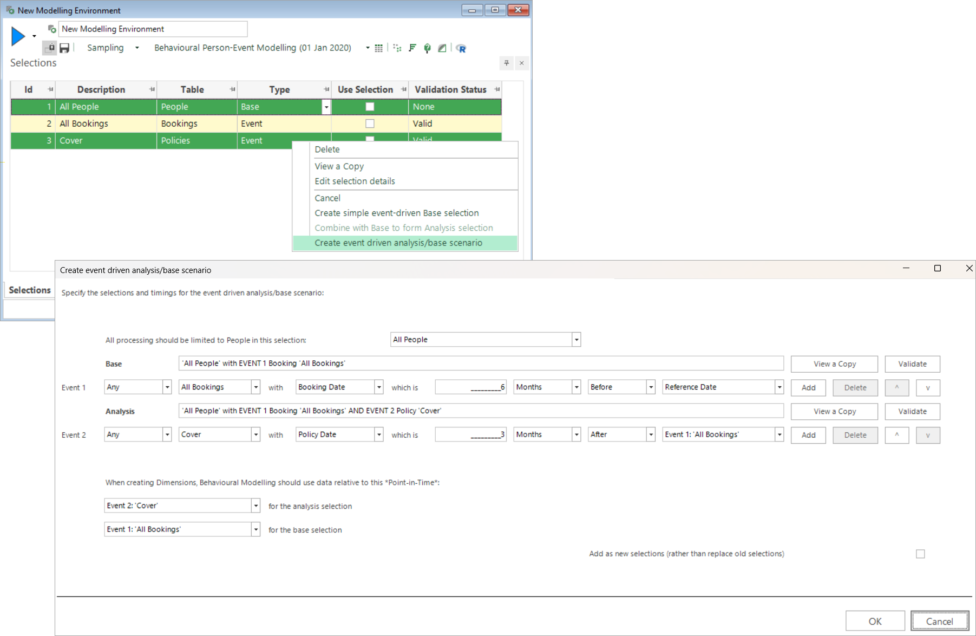Image resolution: width=976 pixels, height=636 pixels.
Task: Click the R integration icon
Action: (461, 48)
